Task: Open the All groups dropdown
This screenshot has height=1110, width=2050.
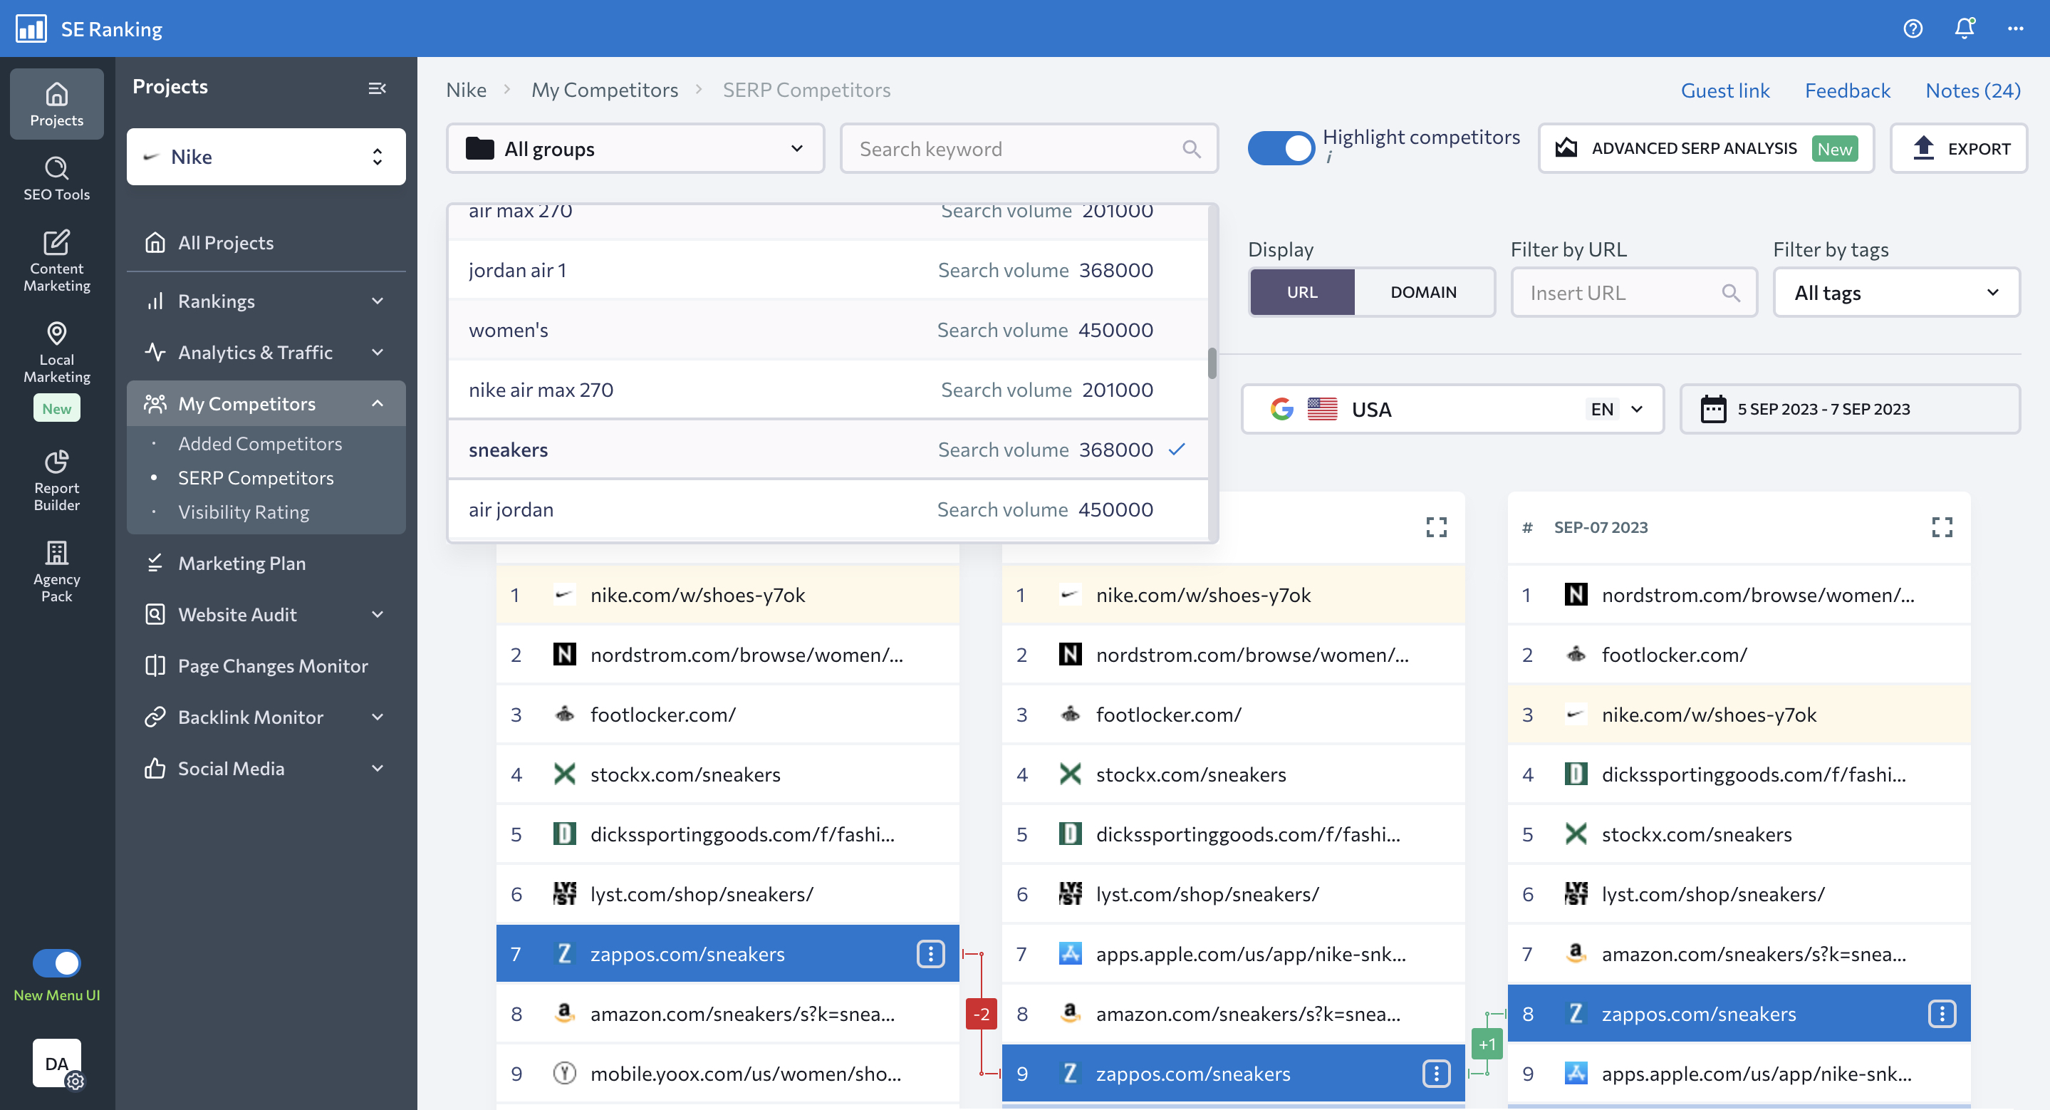Action: click(x=635, y=149)
